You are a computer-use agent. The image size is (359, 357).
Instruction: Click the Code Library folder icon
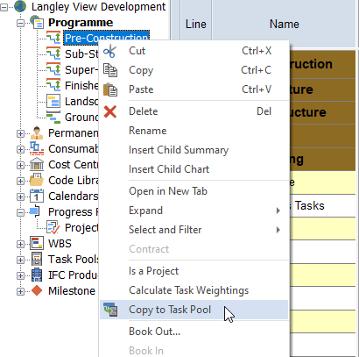pos(37,181)
